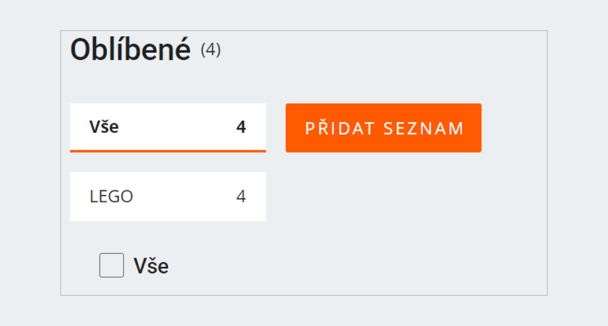Click the word SEZNAM on orange button
608x326 pixels.
coord(424,128)
